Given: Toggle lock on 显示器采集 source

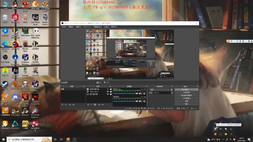Looking at the screenshot, I should (111, 94).
